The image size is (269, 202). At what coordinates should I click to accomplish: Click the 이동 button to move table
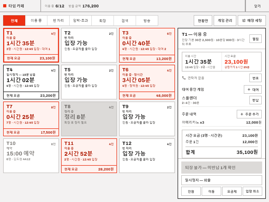point(211,191)
